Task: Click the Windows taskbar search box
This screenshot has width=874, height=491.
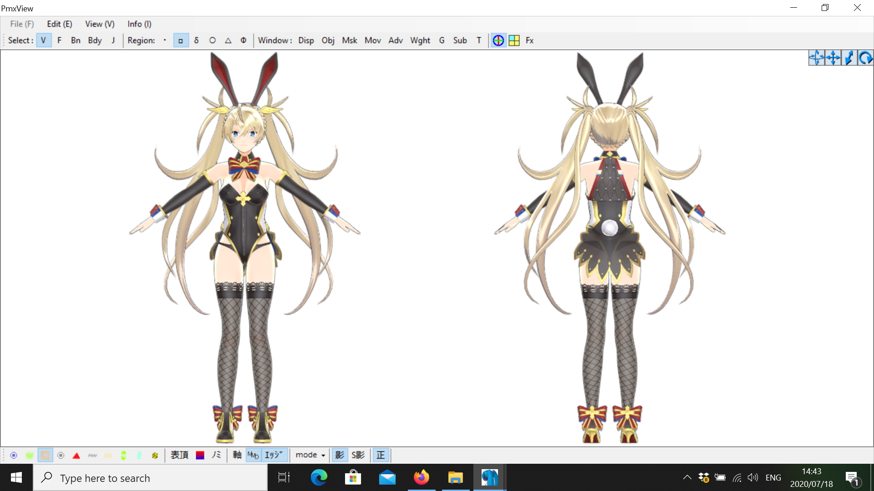Action: click(150, 478)
